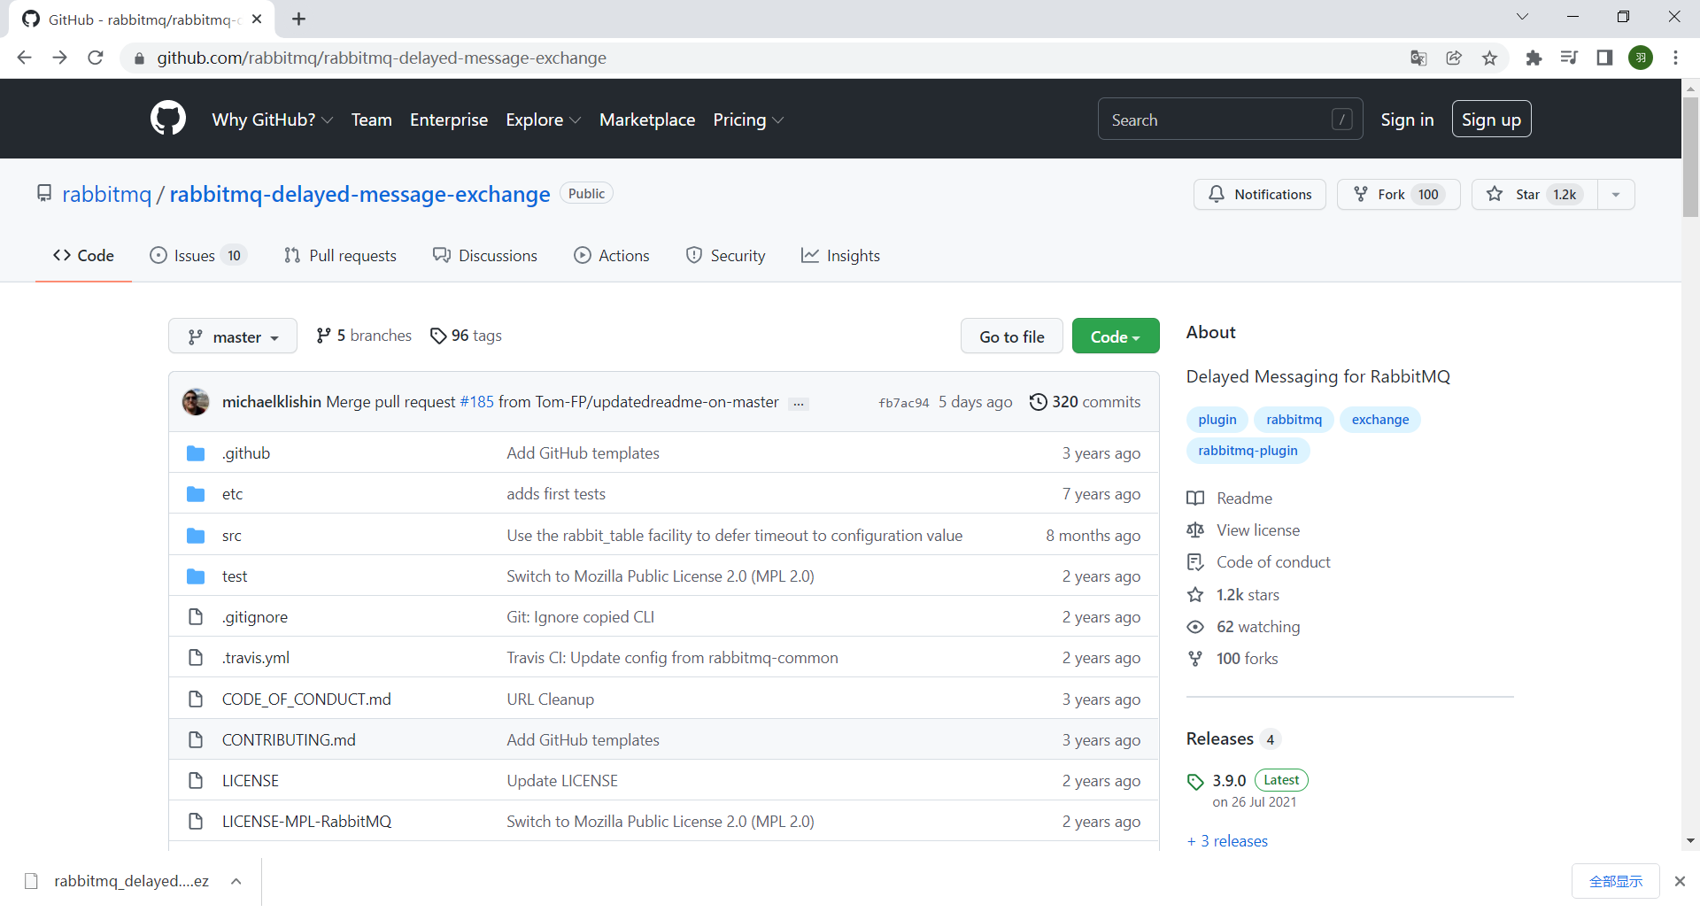Expand the green Code dropdown

(1115, 336)
